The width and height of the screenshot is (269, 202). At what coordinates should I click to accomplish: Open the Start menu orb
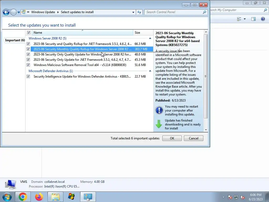coord(7,197)
